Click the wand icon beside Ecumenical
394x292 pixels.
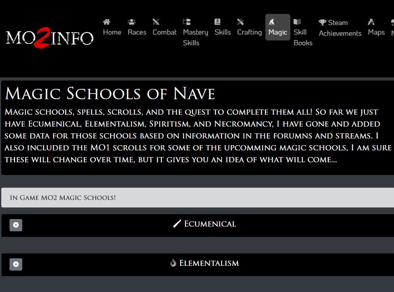pos(177,224)
